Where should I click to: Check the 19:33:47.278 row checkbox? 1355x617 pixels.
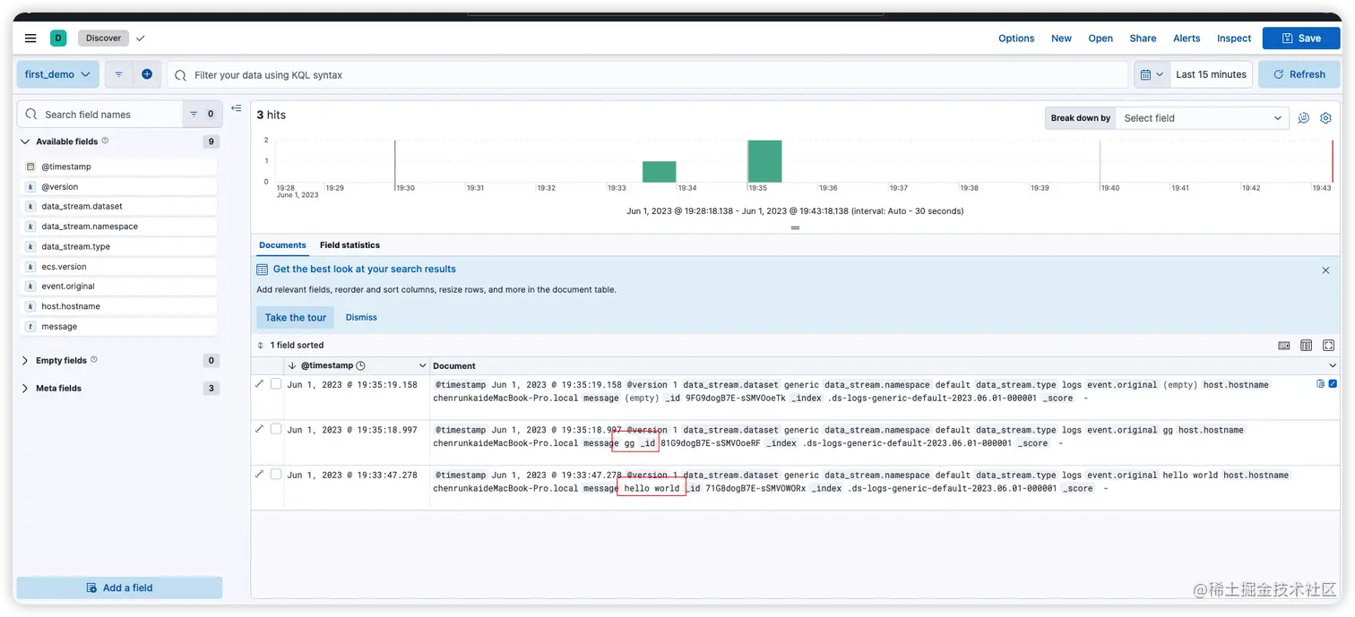coord(276,475)
